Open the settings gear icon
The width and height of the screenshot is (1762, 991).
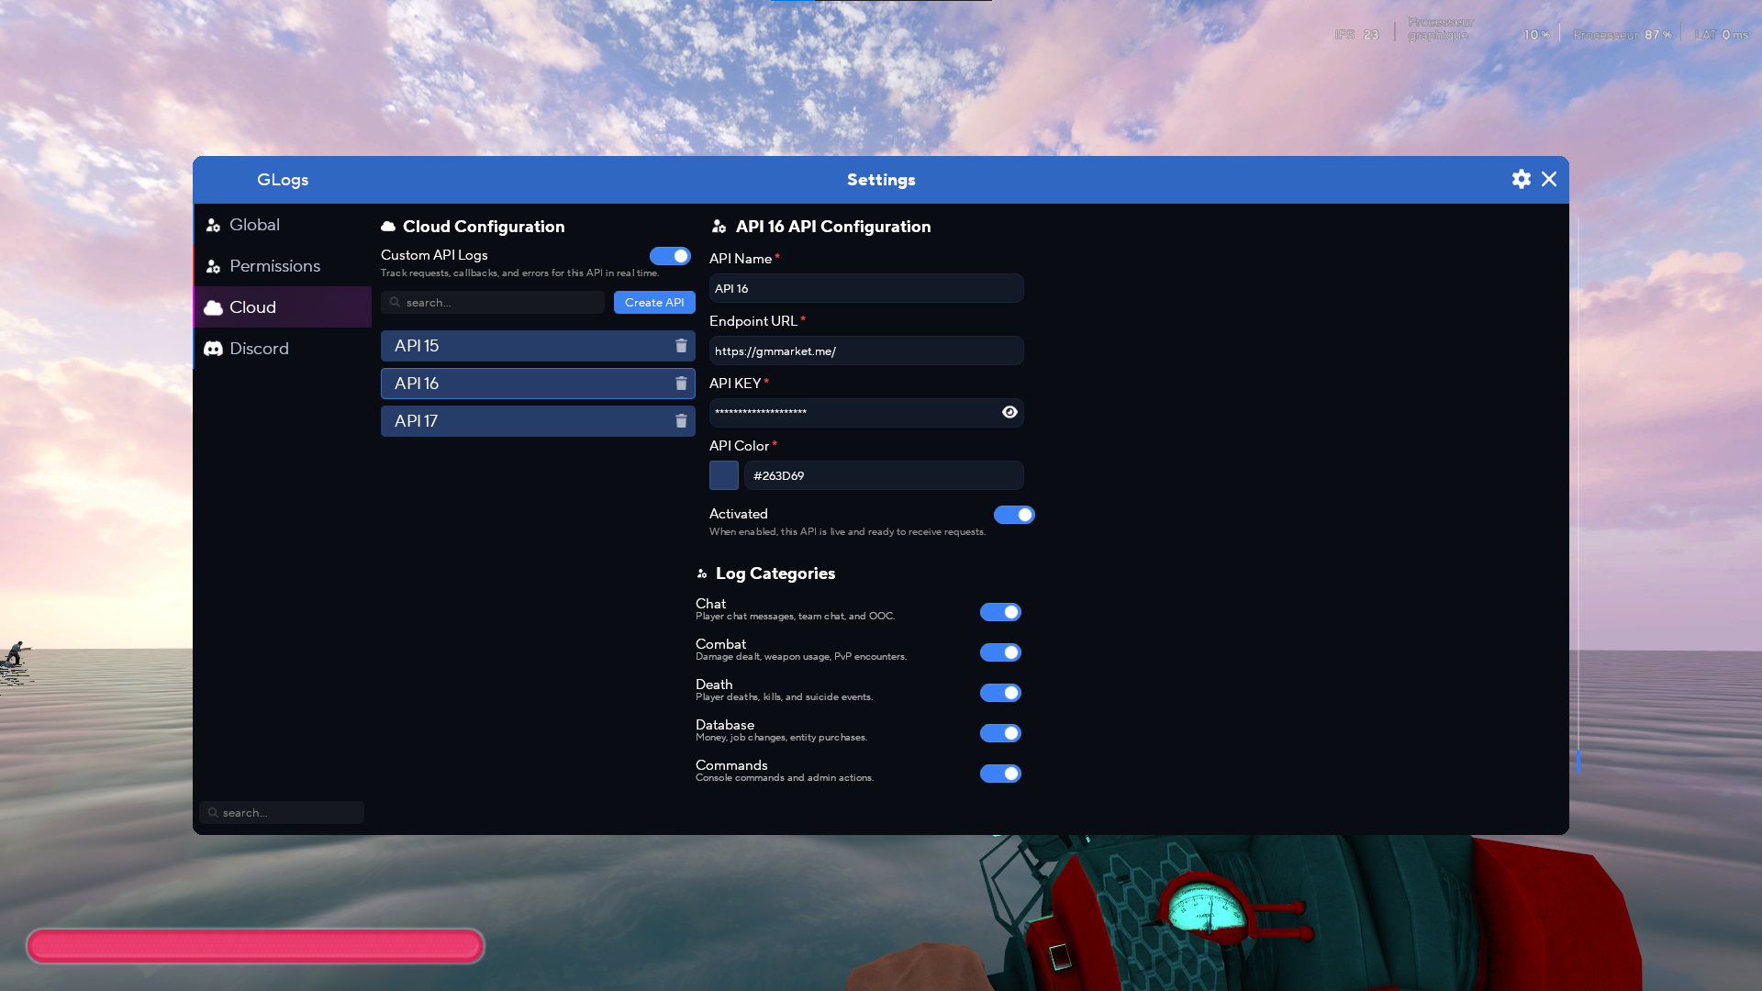(1521, 179)
